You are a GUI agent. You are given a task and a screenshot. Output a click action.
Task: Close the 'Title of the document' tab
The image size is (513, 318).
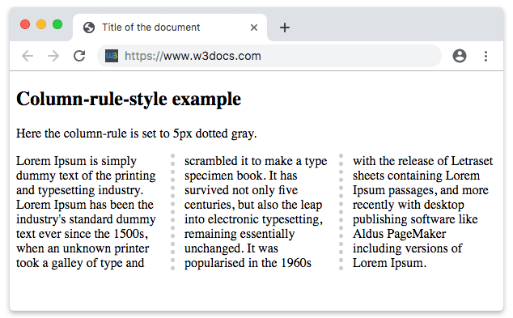pyautogui.click(x=254, y=28)
